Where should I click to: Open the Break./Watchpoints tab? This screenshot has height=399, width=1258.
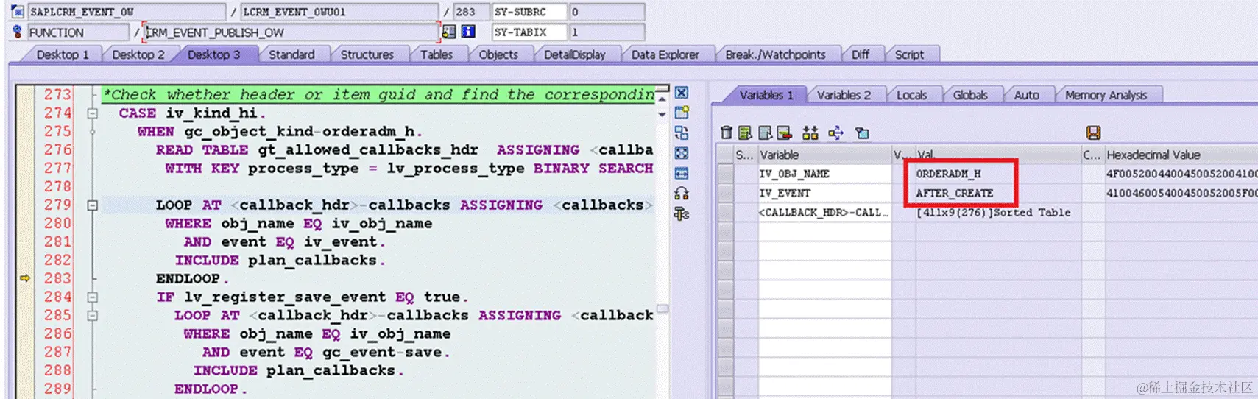pyautogui.click(x=776, y=54)
